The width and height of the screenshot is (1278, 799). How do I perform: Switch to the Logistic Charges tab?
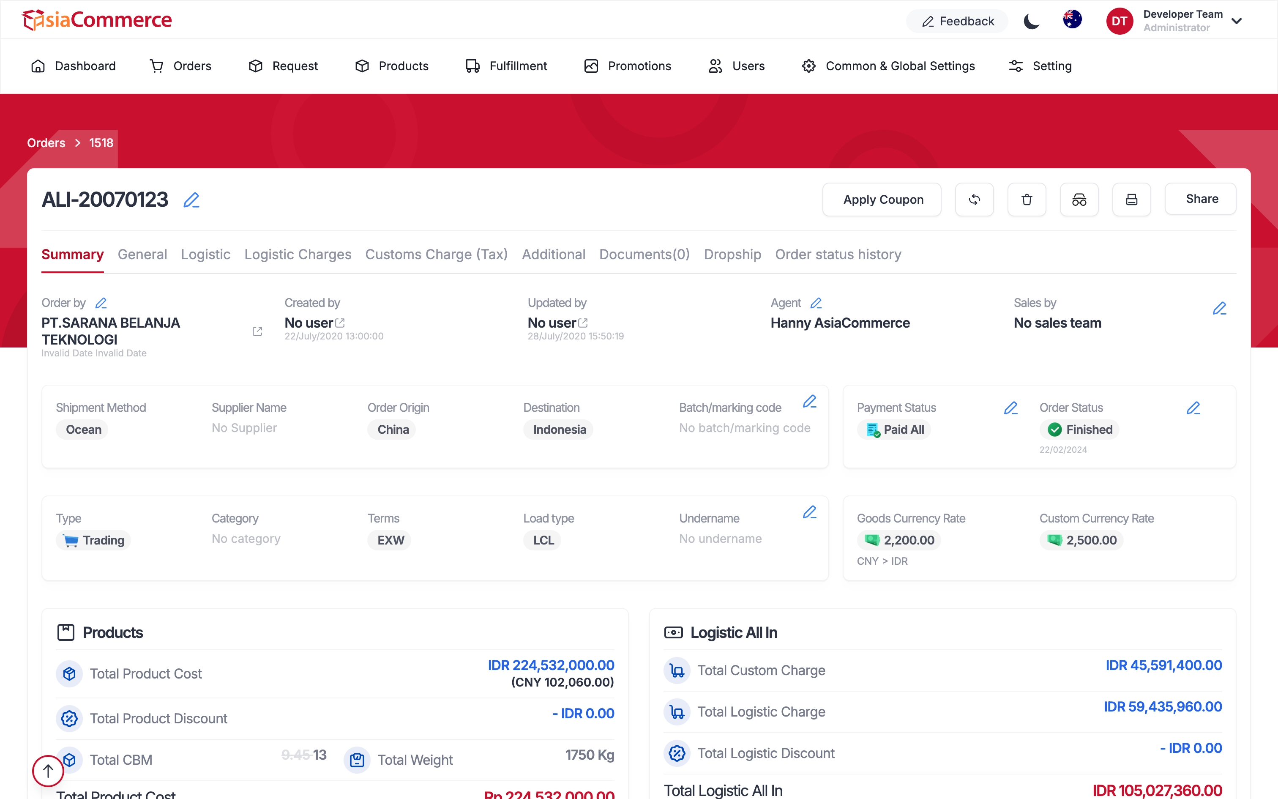[x=298, y=254]
